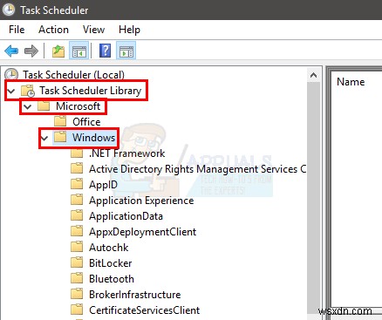Click the Application Experience folder icon
The image size is (382, 320).
77,201
